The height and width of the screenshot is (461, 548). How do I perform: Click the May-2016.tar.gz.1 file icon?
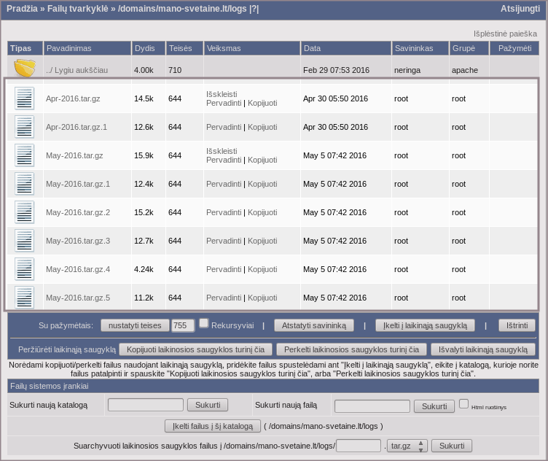click(x=25, y=184)
